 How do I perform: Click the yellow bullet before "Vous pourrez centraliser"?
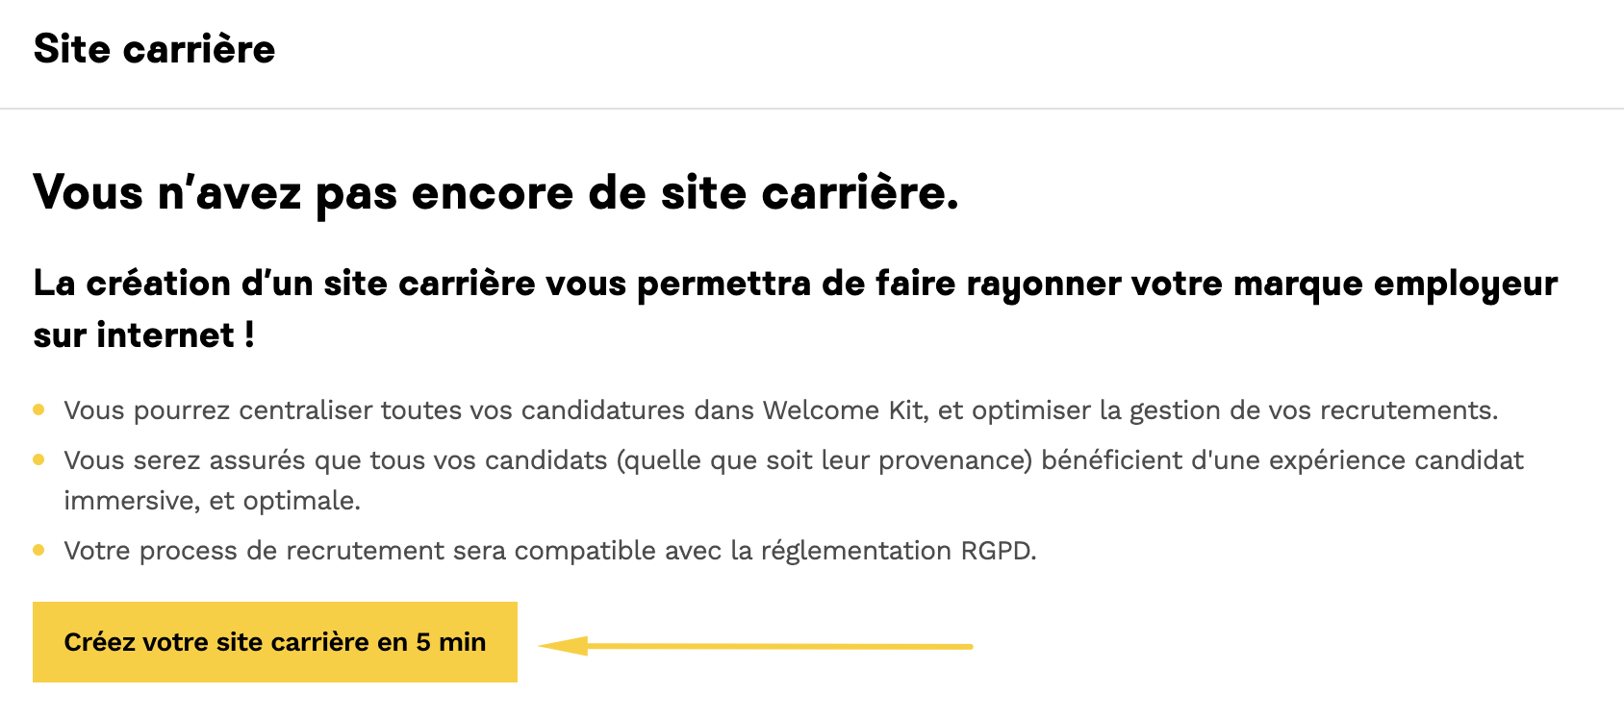tap(38, 409)
